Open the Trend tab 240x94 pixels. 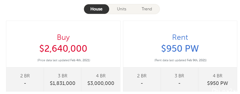click(147, 9)
